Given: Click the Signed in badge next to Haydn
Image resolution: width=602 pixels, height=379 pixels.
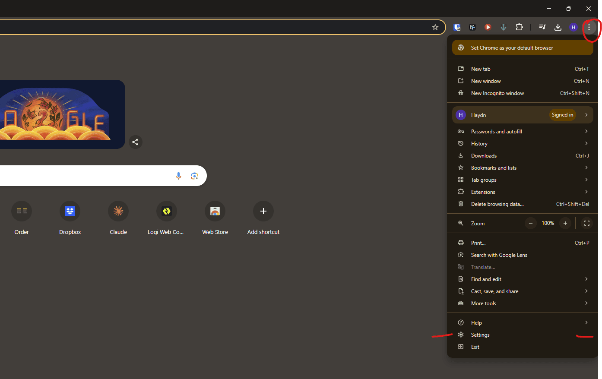Looking at the screenshot, I should [562, 114].
